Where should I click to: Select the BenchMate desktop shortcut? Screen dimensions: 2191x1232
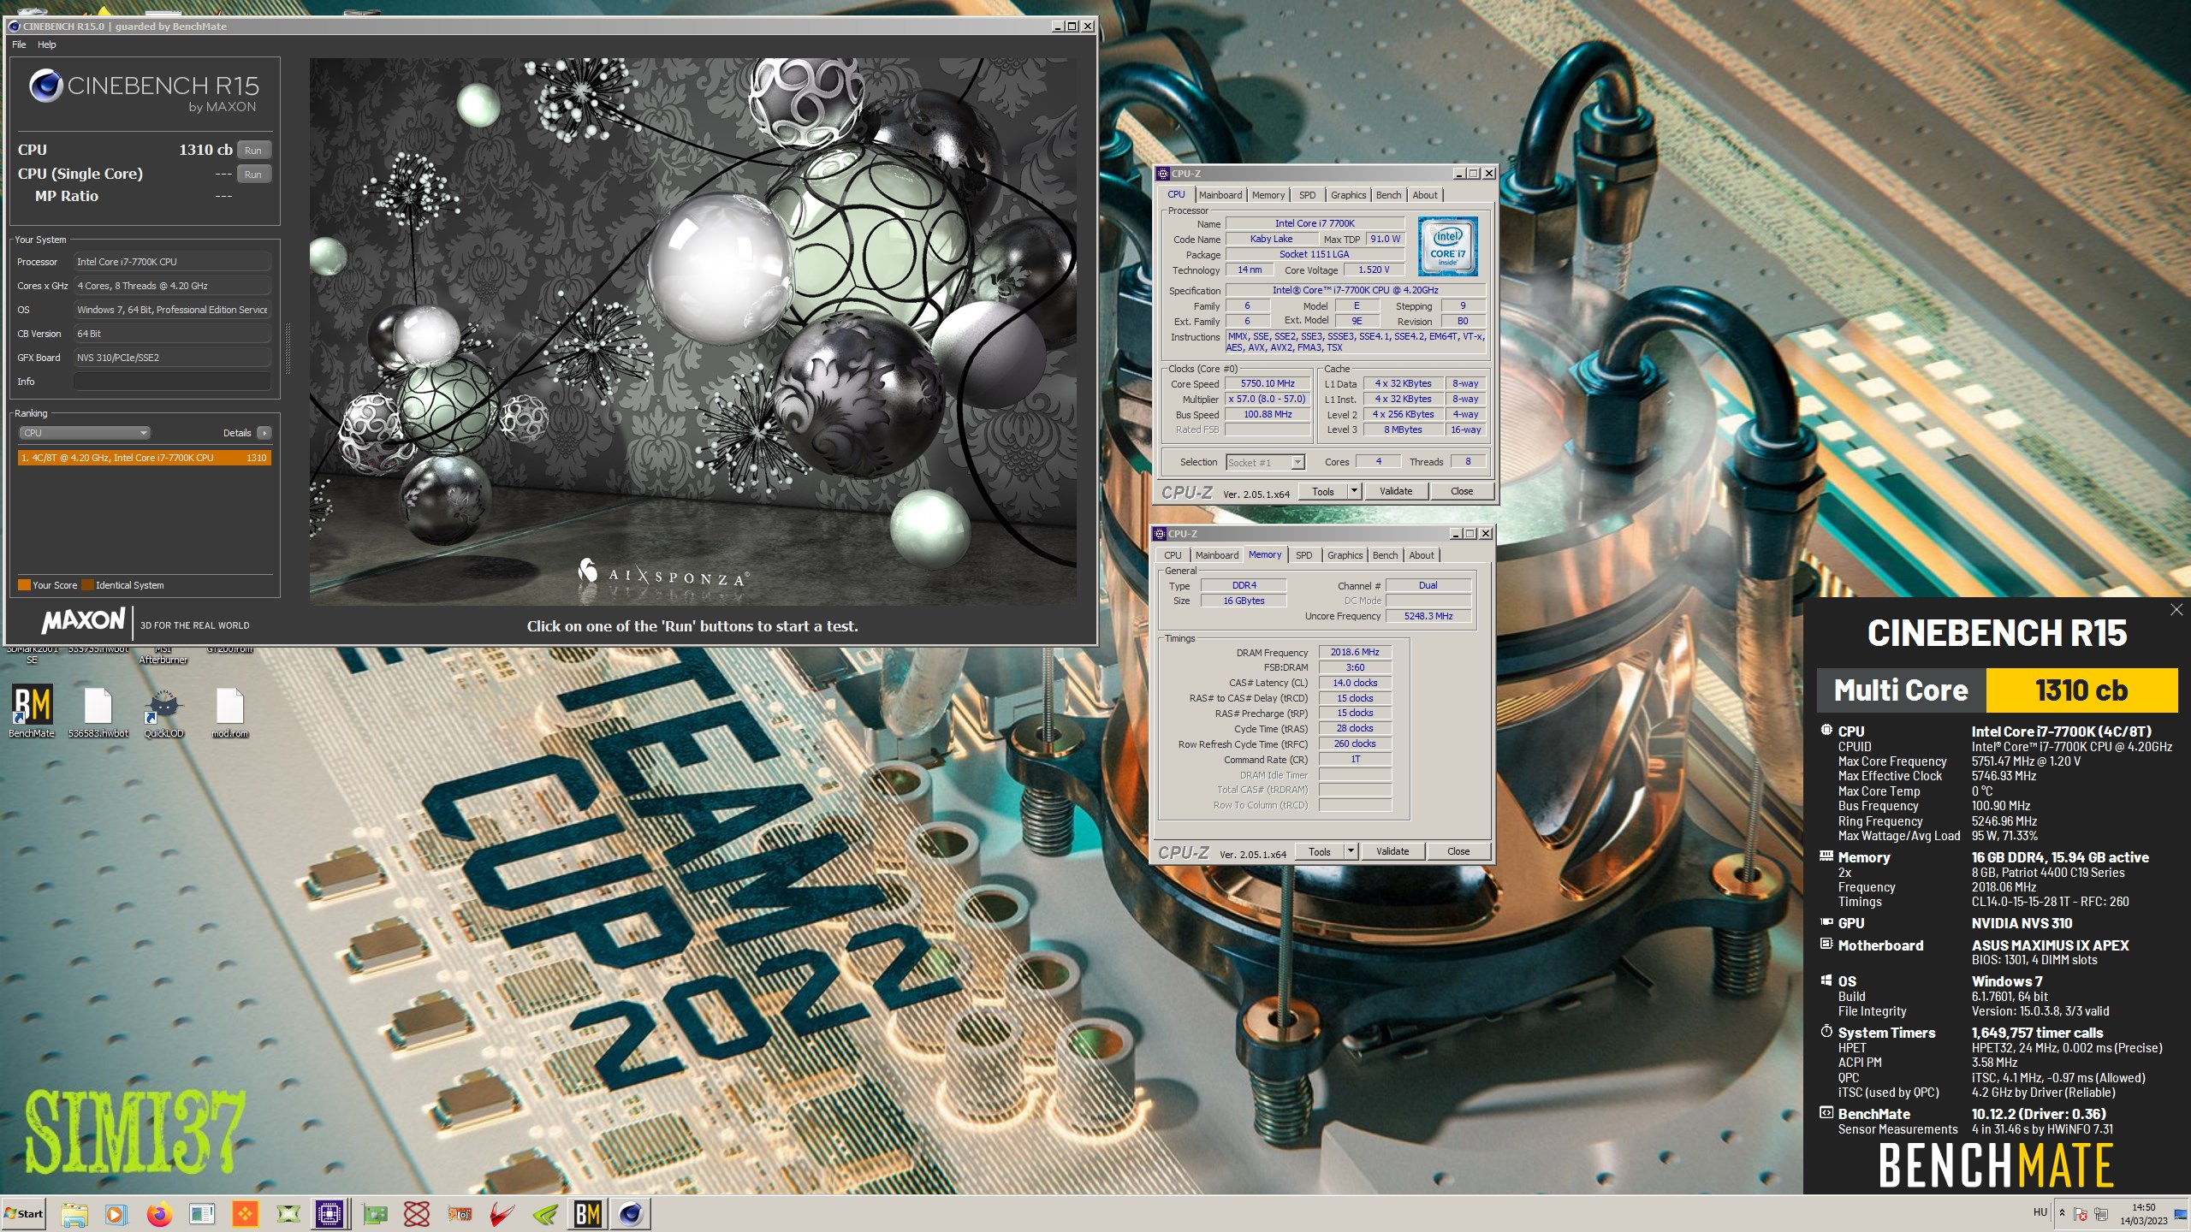coord(32,712)
